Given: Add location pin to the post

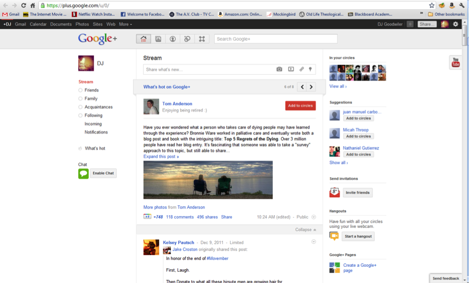Looking at the screenshot, I should tap(310, 69).
